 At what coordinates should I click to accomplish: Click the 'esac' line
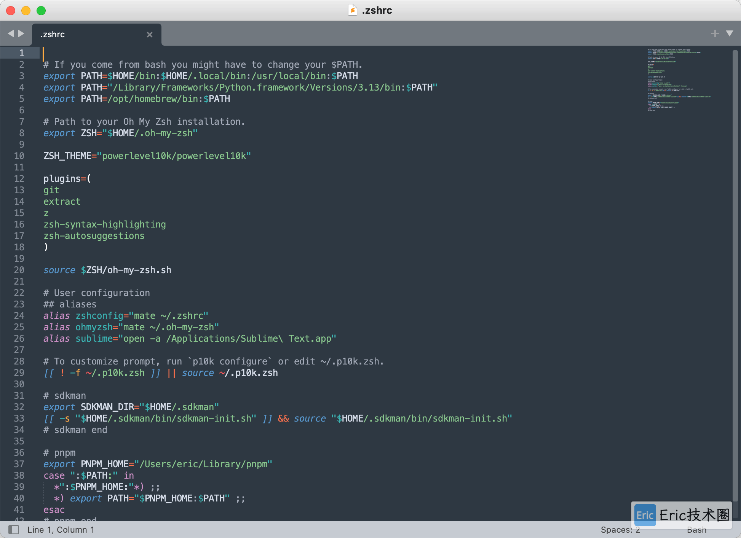coord(54,509)
